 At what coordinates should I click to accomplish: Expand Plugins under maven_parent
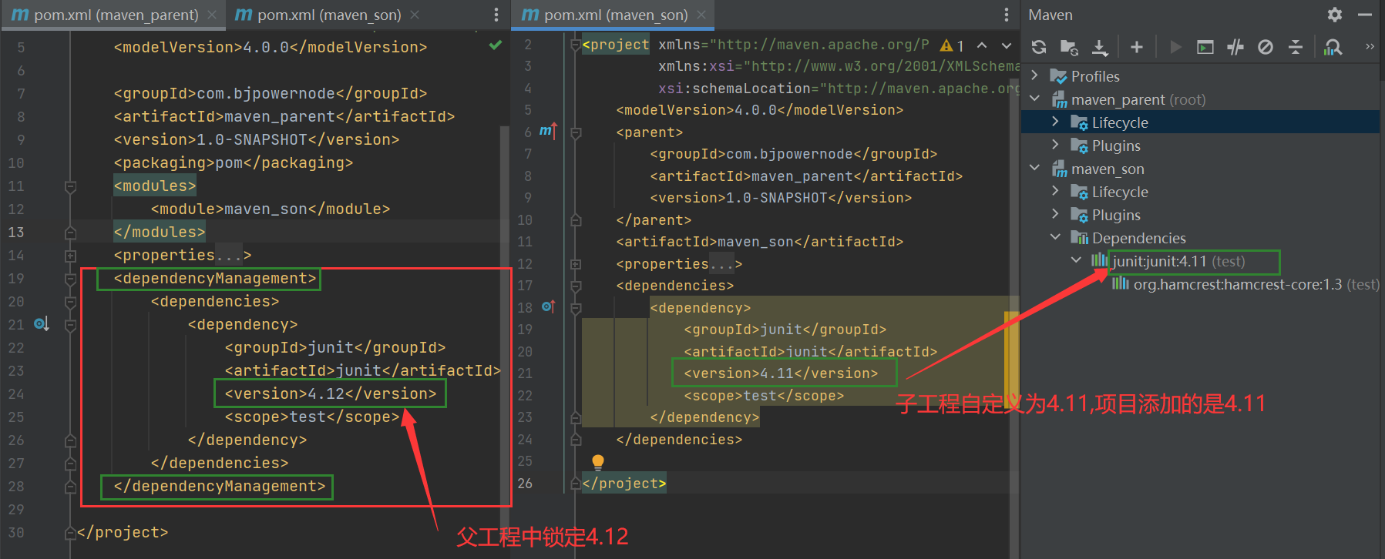click(x=1056, y=145)
